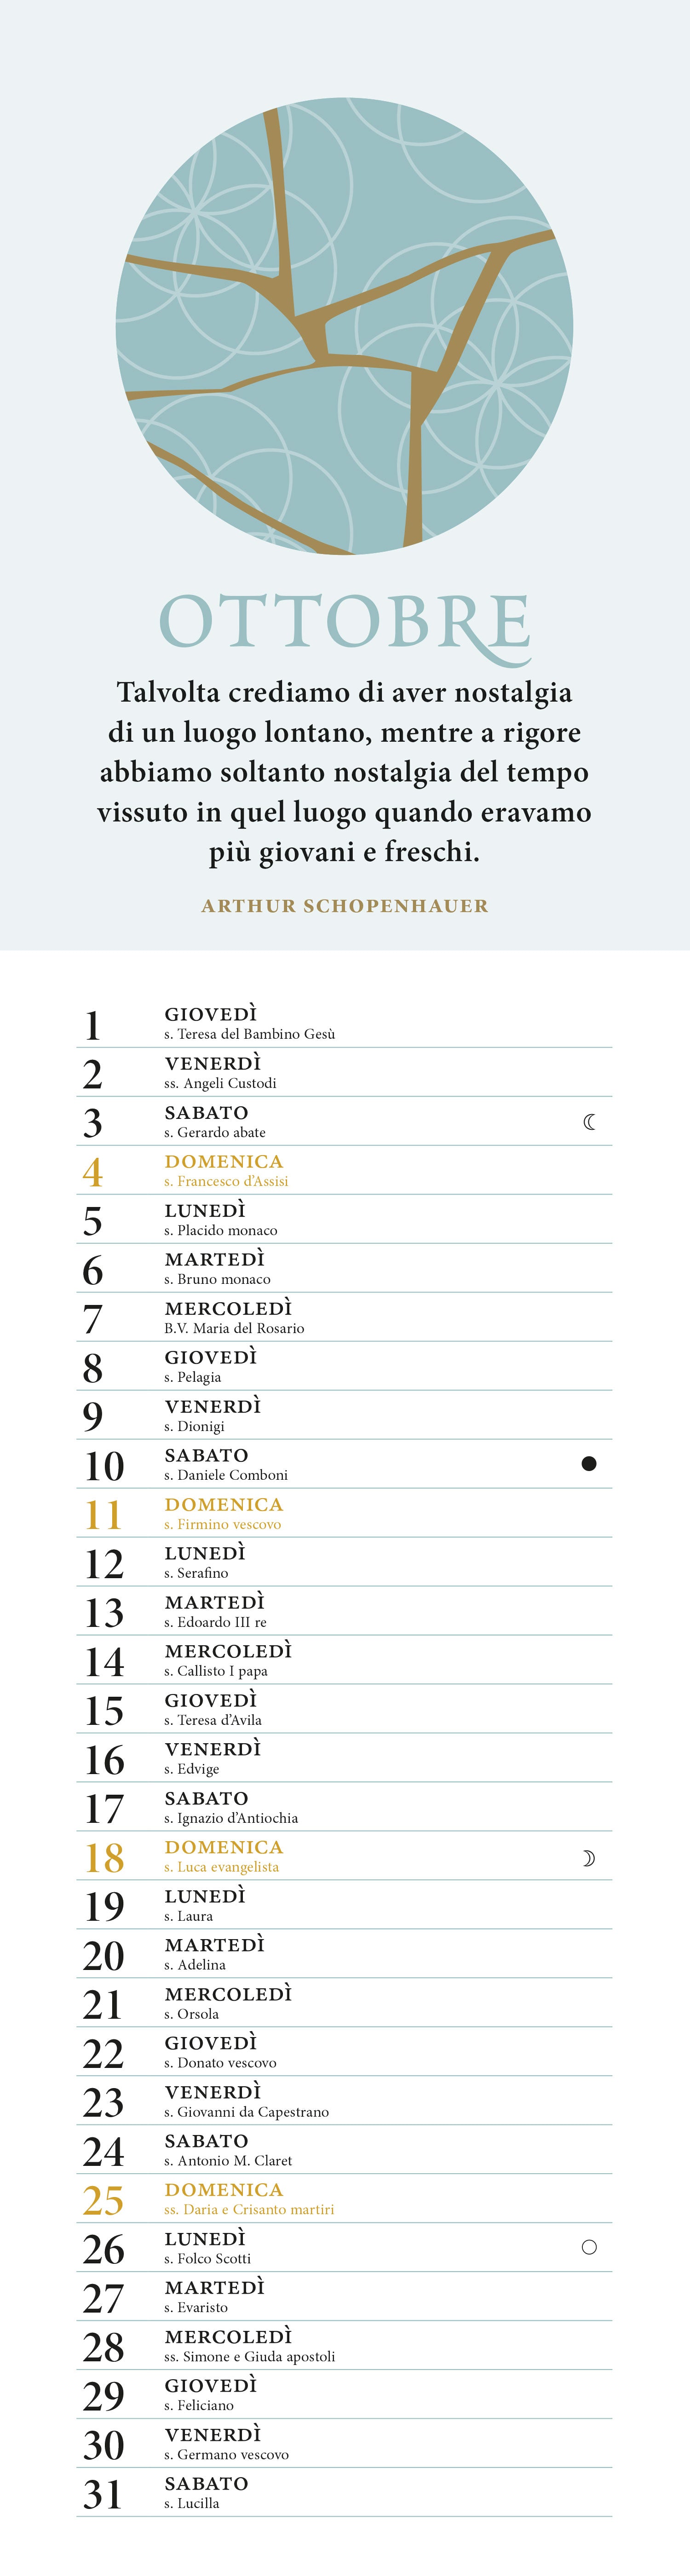Click "ss. Simone e Giuda apostoli" text
690x2576 pixels.
(x=249, y=2356)
